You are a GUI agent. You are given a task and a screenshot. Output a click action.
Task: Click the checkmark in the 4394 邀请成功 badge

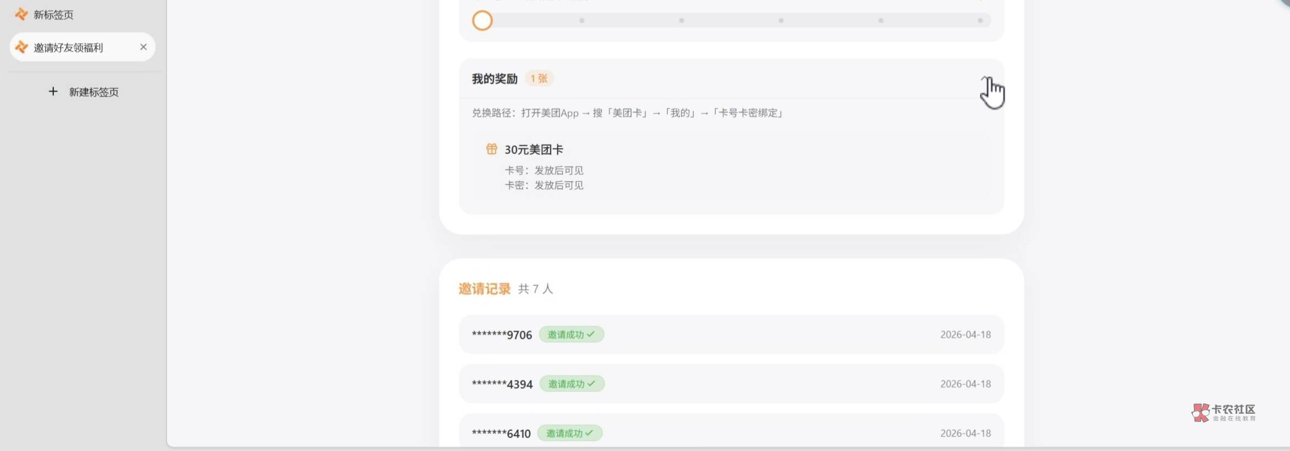click(591, 384)
